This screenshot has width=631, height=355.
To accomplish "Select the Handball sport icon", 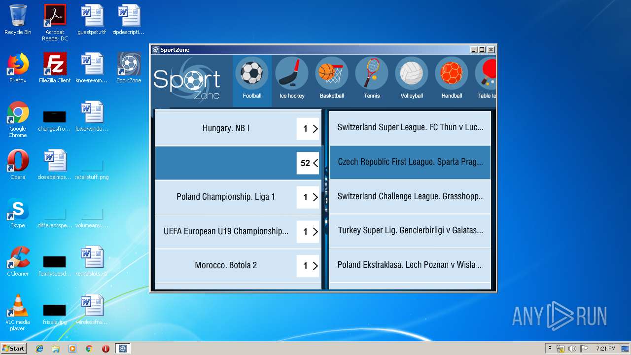I will coord(452,73).
